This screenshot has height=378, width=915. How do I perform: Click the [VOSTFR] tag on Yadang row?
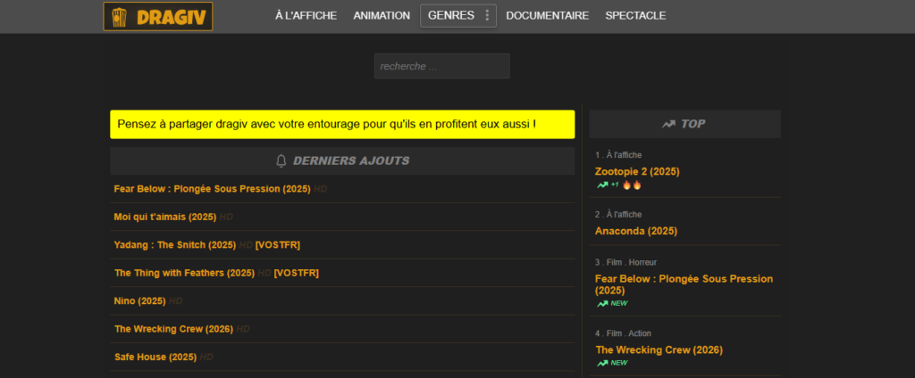pos(278,244)
